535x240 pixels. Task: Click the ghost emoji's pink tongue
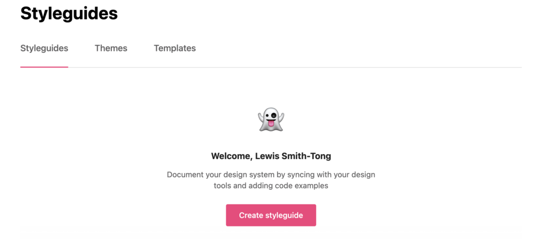(x=271, y=123)
